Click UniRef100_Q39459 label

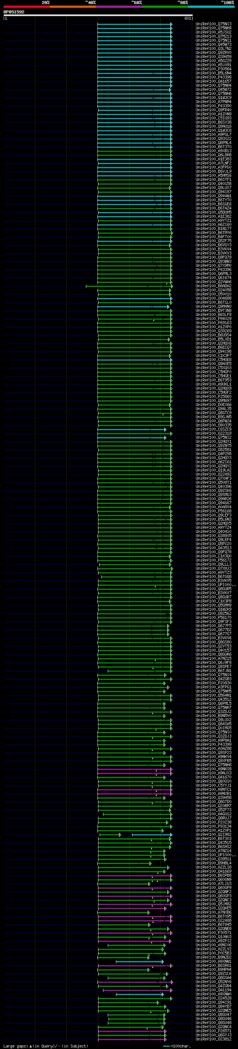tap(213, 57)
